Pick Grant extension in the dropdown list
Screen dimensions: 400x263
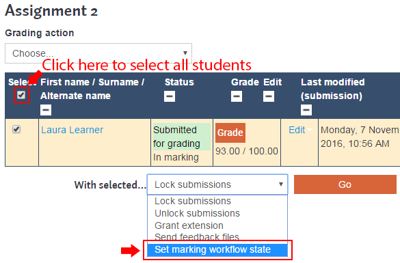[x=189, y=225]
